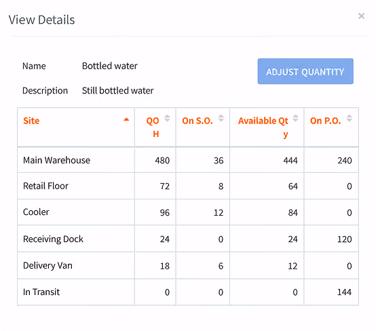Sort by Site column ascending arrow
This screenshot has height=331, width=376.
(x=126, y=119)
